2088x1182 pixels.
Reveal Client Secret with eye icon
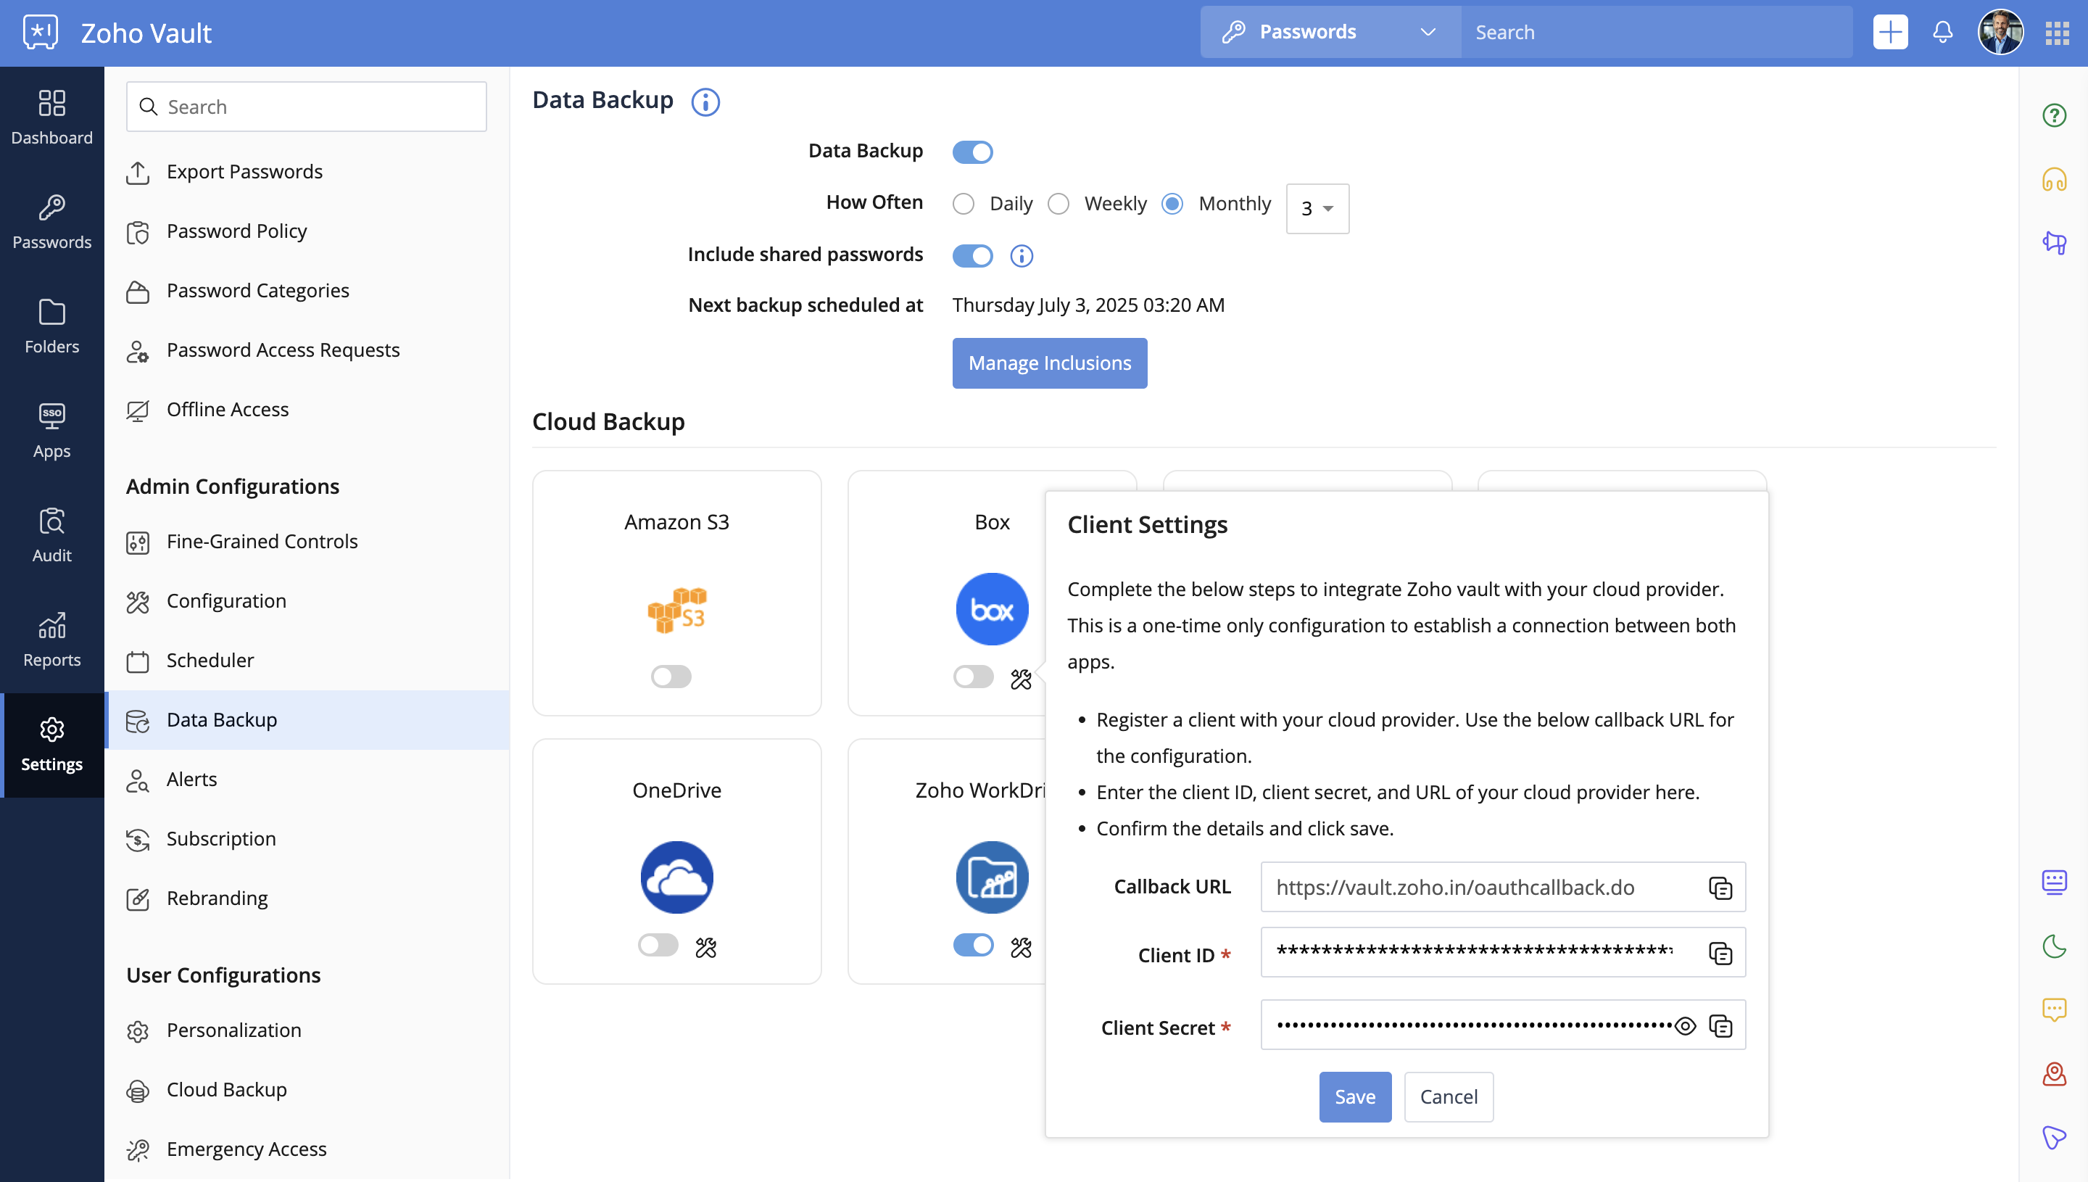click(1685, 1026)
